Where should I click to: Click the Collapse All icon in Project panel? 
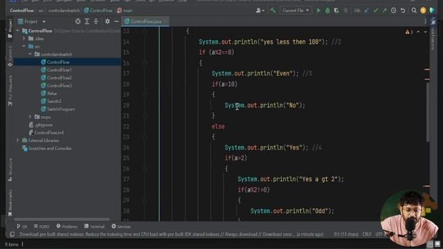pos(96,21)
